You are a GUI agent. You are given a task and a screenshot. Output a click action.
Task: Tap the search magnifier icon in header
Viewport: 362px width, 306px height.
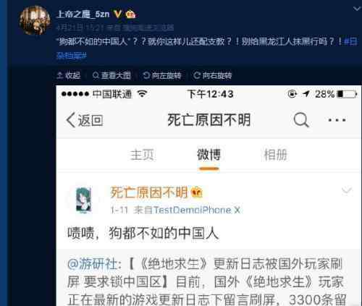301,120
